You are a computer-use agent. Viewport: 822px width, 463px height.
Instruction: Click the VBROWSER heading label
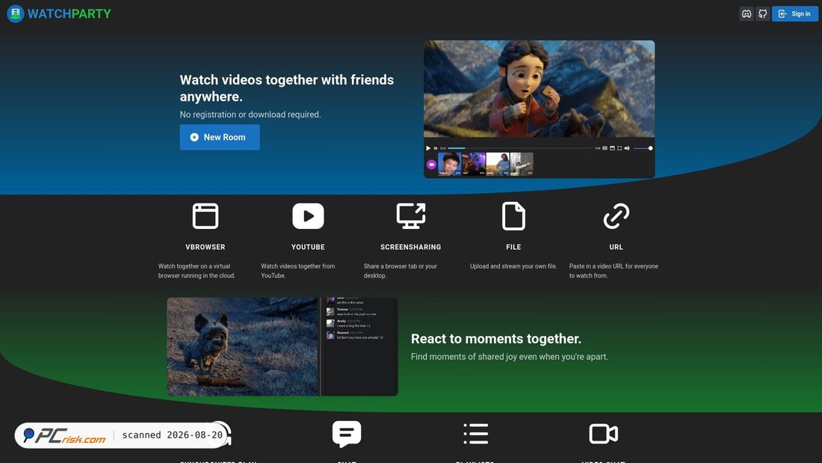pyautogui.click(x=205, y=247)
